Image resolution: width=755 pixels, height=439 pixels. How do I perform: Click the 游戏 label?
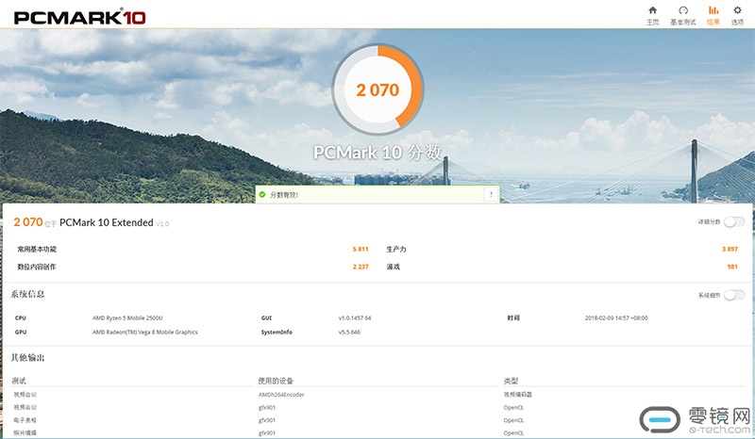tap(394, 267)
